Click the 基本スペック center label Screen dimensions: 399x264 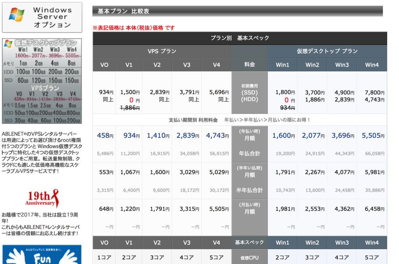(x=250, y=242)
